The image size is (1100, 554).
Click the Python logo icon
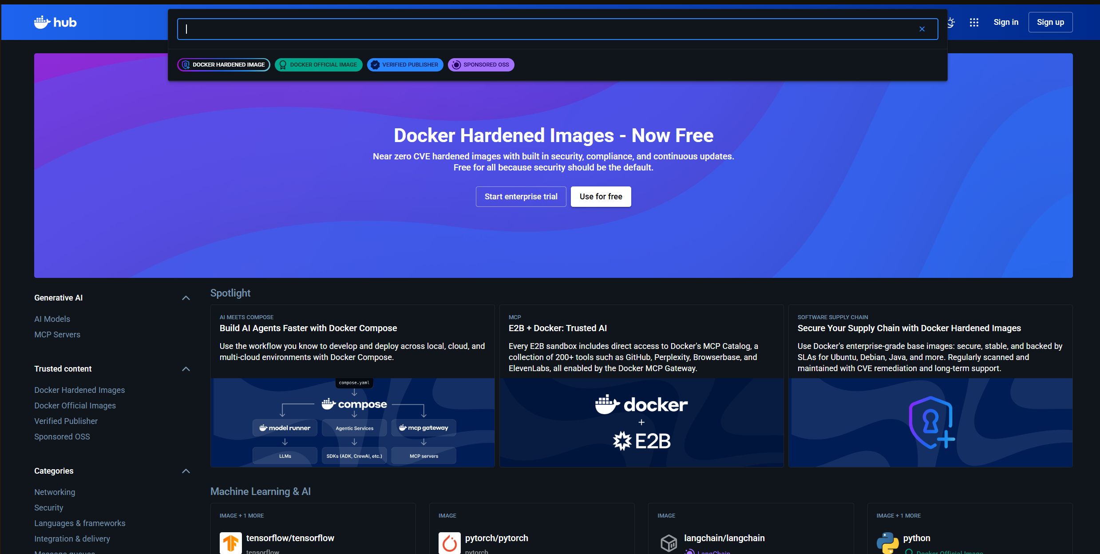(888, 542)
